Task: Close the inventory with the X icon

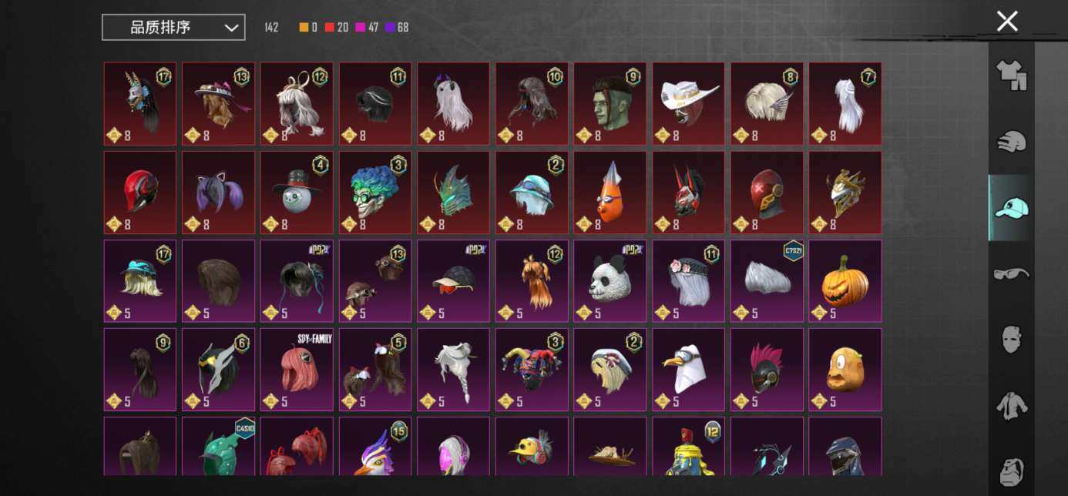Action: 1007,22
